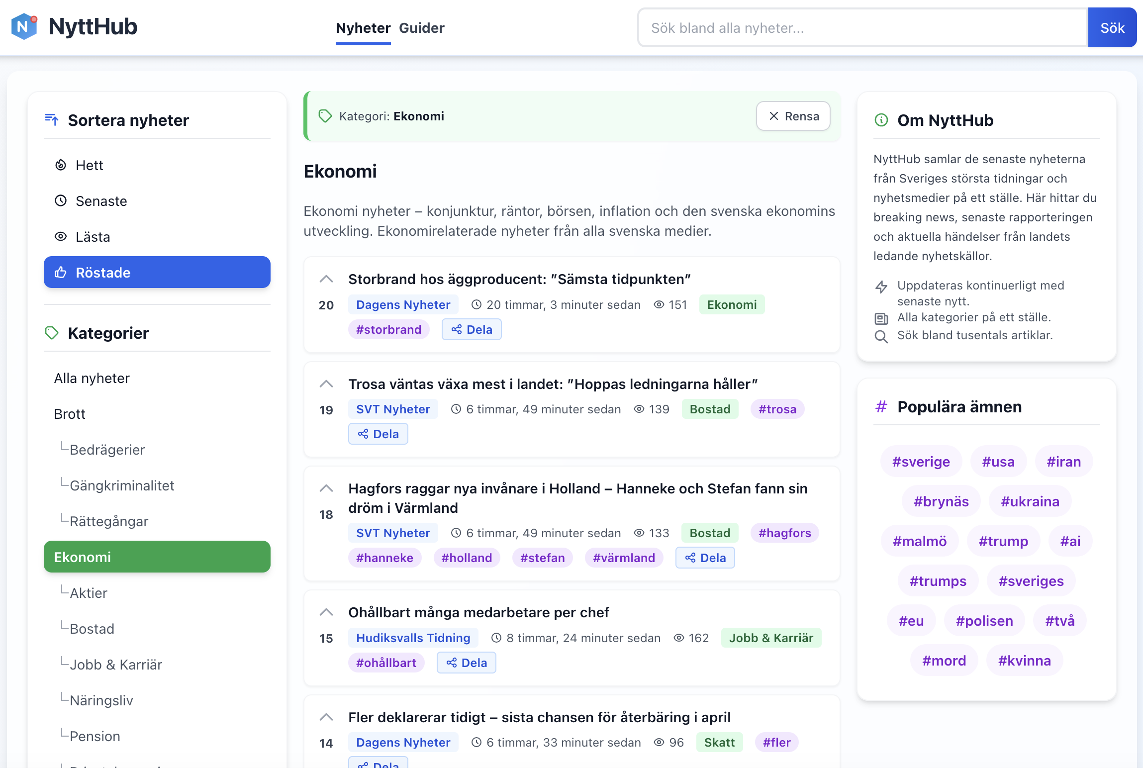Share the Storbrand article with Dela
Image resolution: width=1143 pixels, height=768 pixels.
(472, 329)
